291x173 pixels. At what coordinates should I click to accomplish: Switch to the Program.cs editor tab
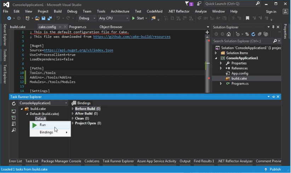coord(78,27)
